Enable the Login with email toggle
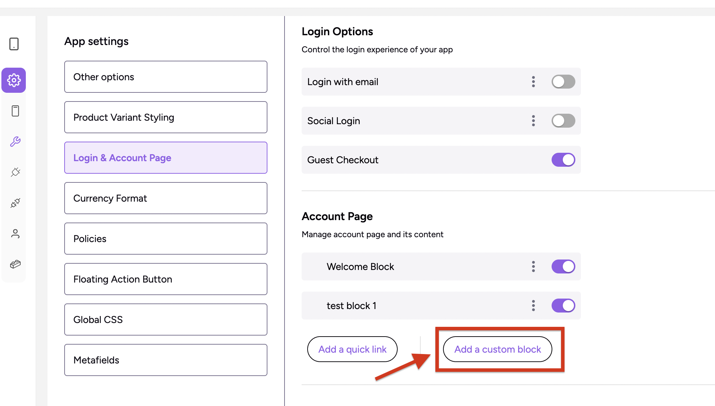 coord(563,82)
